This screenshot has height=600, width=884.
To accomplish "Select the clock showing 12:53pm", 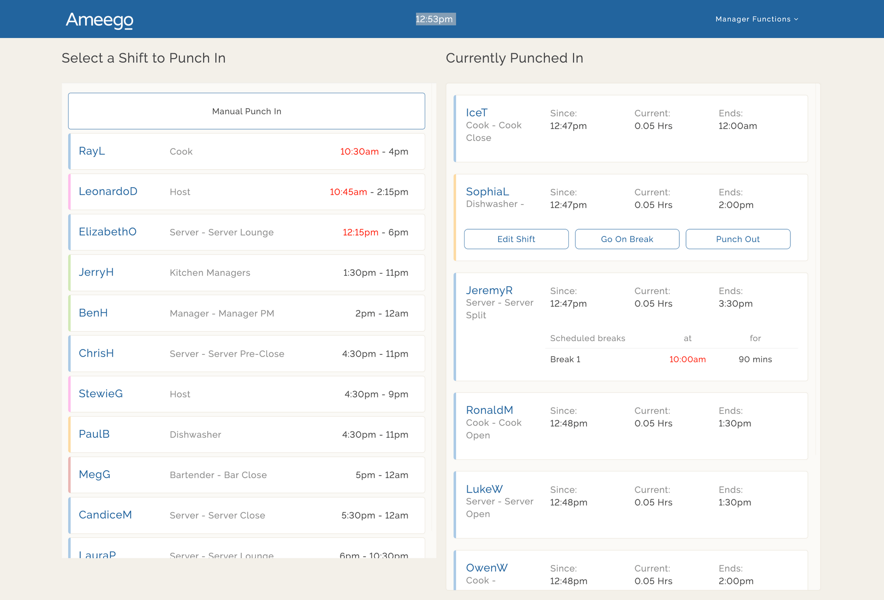I will [x=435, y=19].
